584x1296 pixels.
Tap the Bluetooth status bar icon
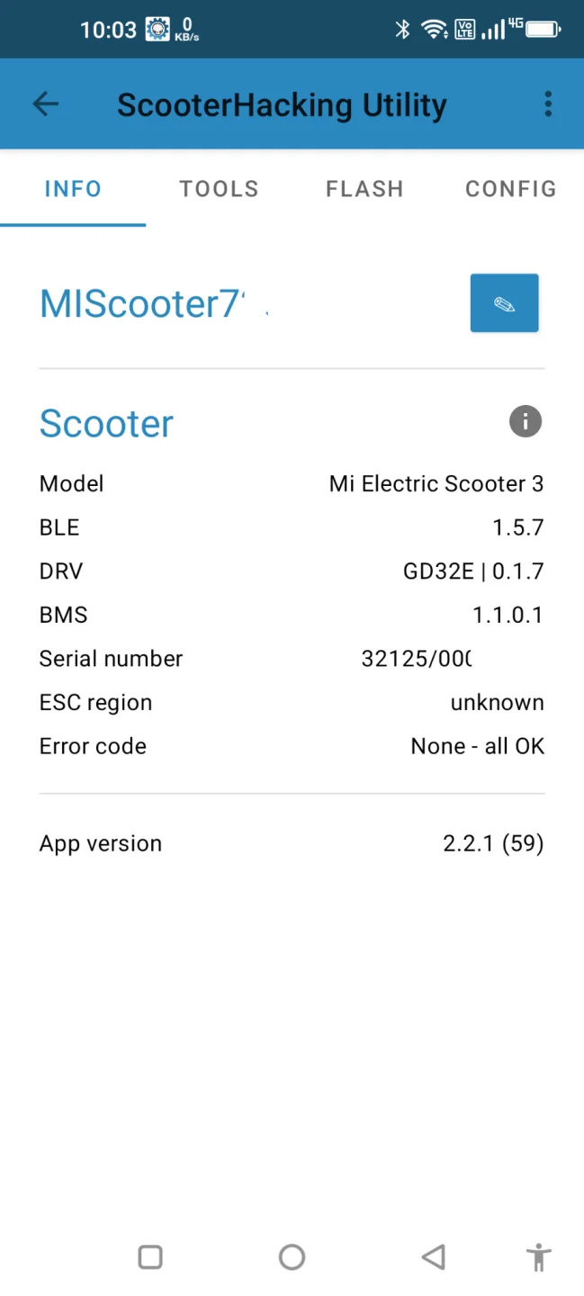tap(402, 30)
